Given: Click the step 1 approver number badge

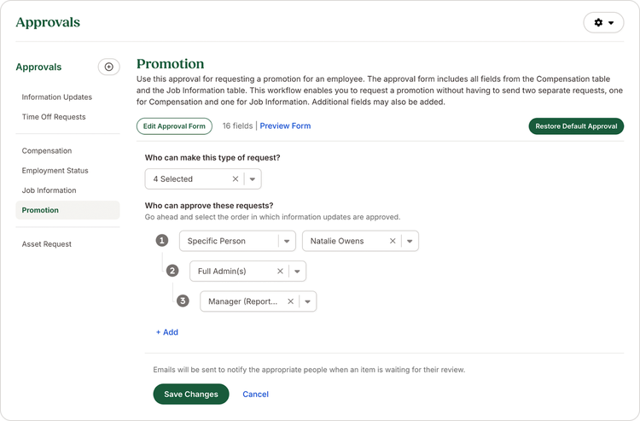Looking at the screenshot, I should coord(162,241).
